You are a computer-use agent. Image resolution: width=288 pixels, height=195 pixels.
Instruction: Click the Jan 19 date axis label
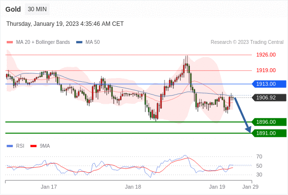pyautogui.click(x=217, y=187)
